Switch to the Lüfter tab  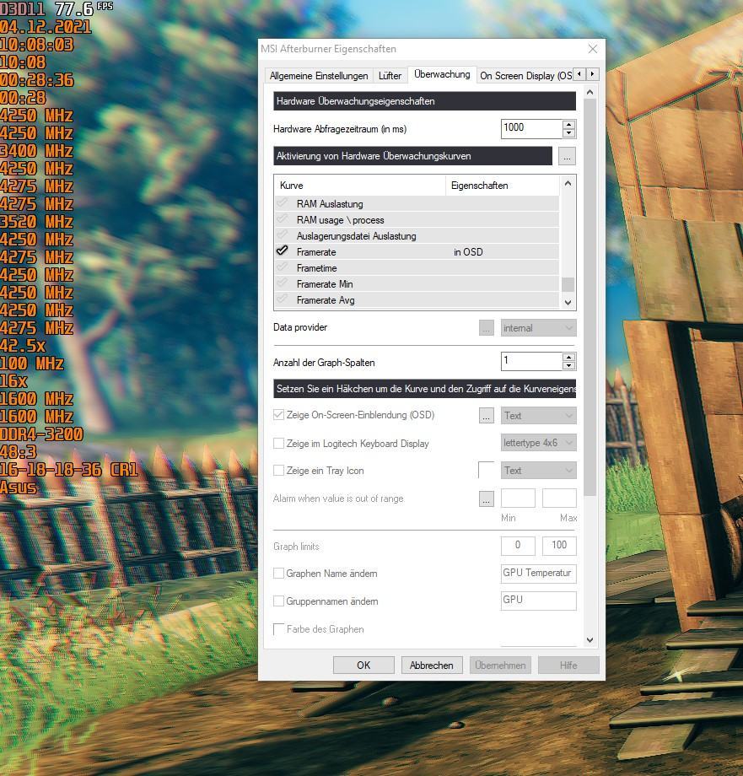(x=390, y=76)
